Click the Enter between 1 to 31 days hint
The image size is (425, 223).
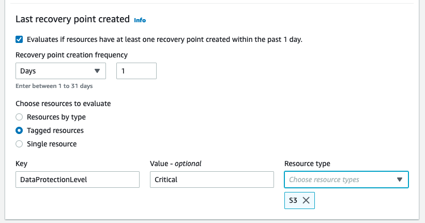(54, 86)
